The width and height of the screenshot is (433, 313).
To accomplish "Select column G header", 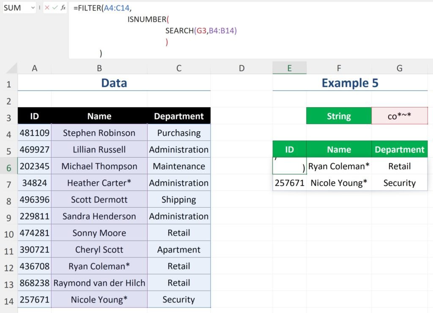I will pos(399,68).
